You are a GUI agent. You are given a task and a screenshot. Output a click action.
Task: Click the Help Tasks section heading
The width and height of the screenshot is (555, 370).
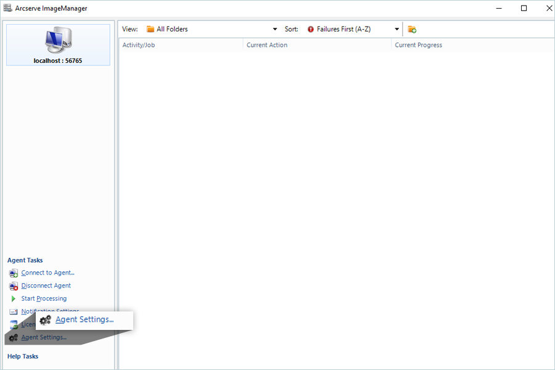pyautogui.click(x=23, y=356)
